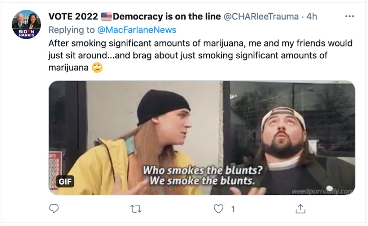Open the share tweet icon

click(x=301, y=208)
